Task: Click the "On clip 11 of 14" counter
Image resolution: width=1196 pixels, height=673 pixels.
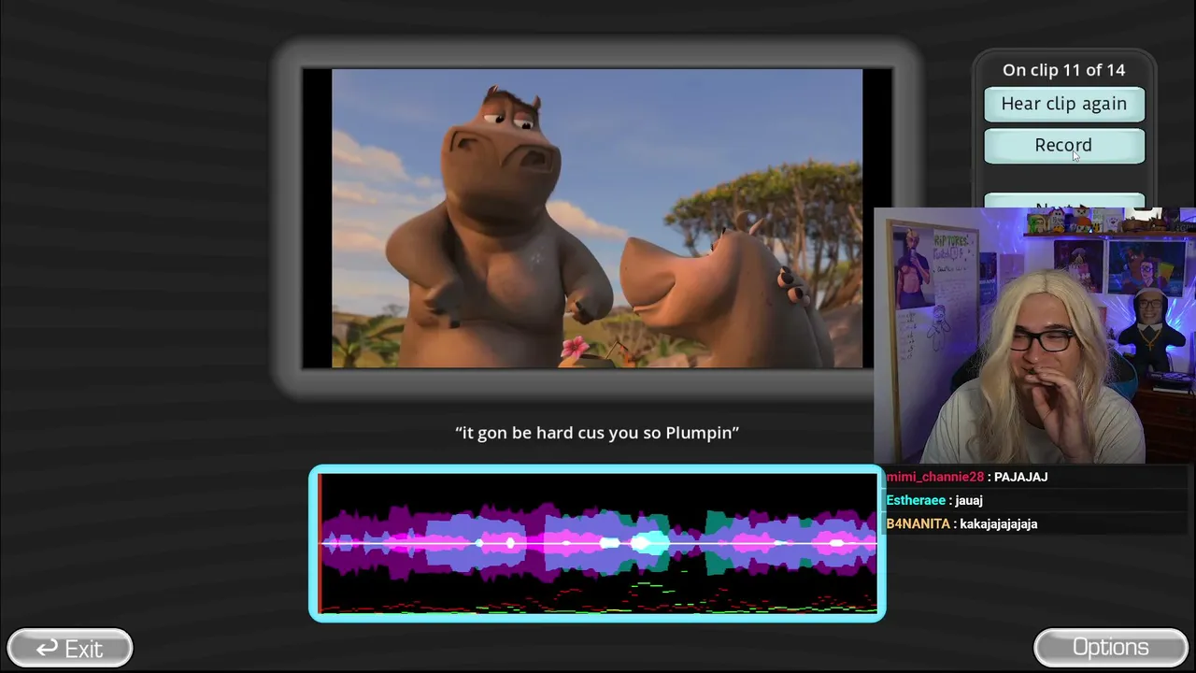Action: click(1064, 70)
